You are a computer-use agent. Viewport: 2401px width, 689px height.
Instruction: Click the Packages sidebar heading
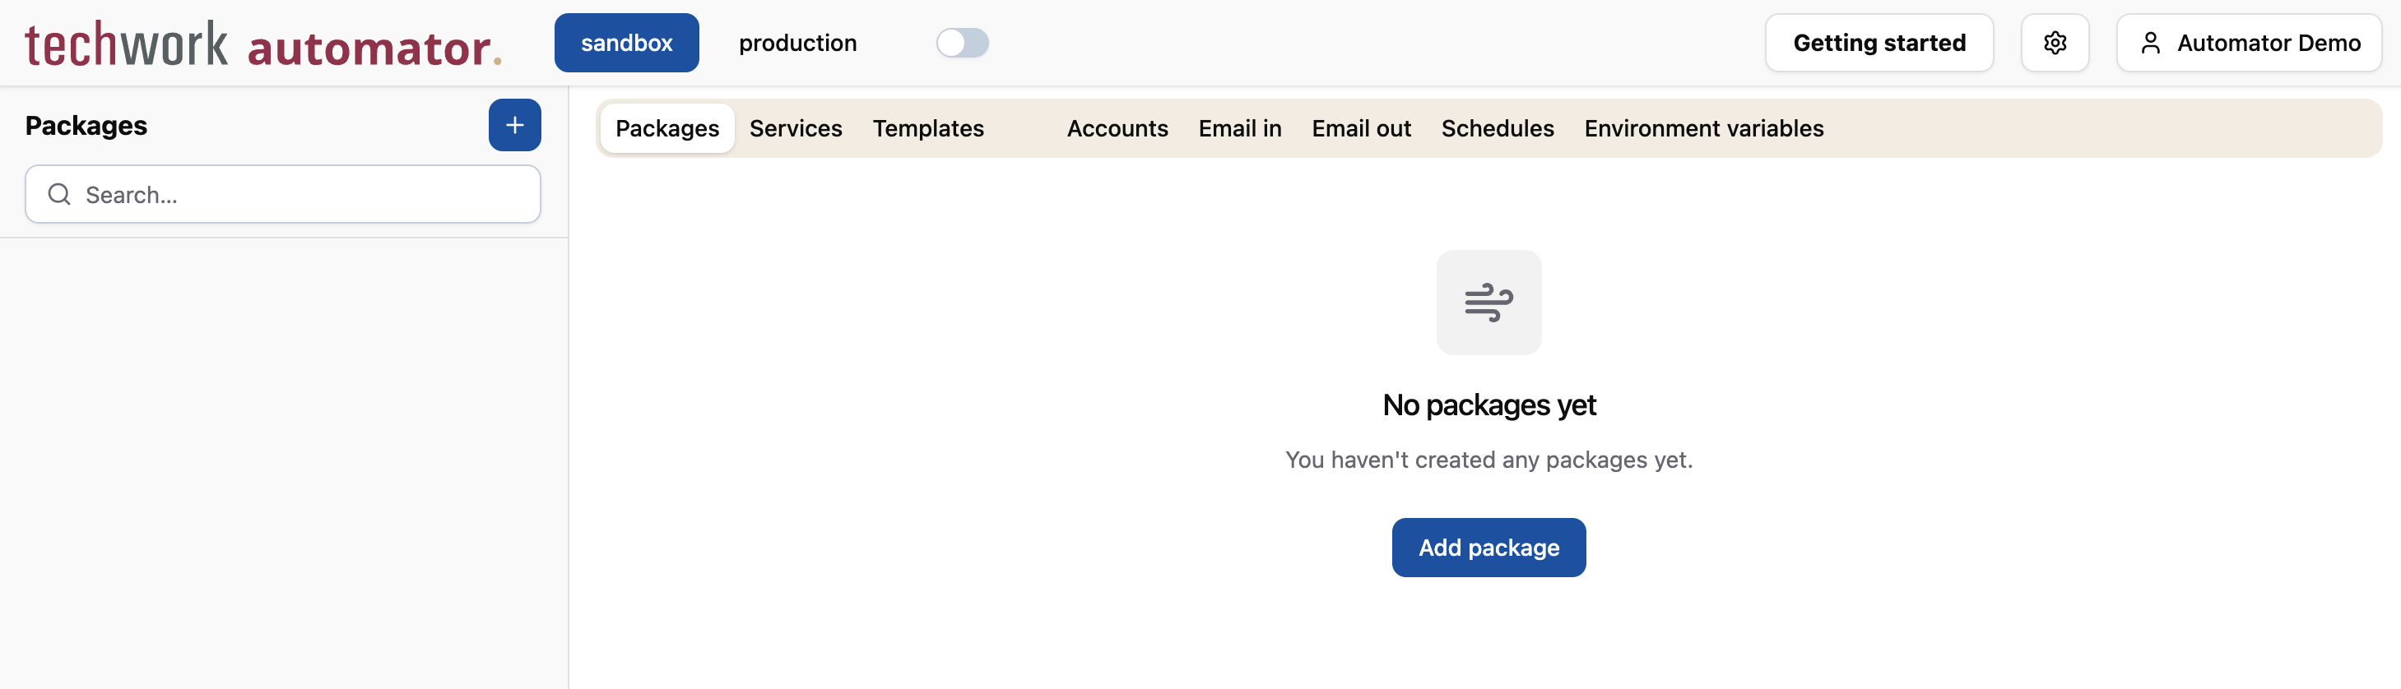(x=86, y=126)
